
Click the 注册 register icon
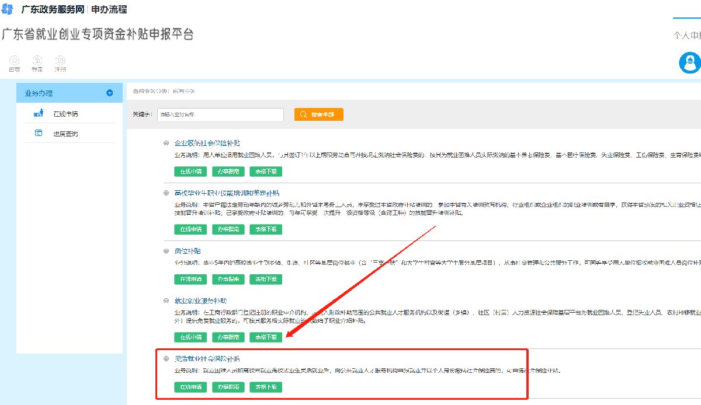coord(60,60)
